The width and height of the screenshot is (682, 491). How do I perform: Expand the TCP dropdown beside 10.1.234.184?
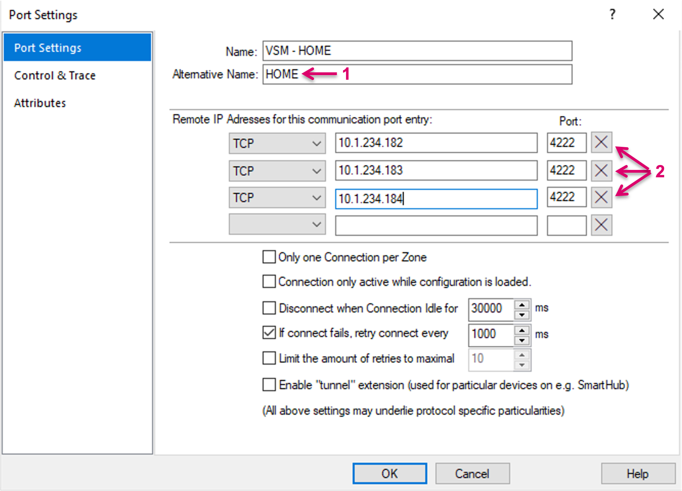pos(277,197)
